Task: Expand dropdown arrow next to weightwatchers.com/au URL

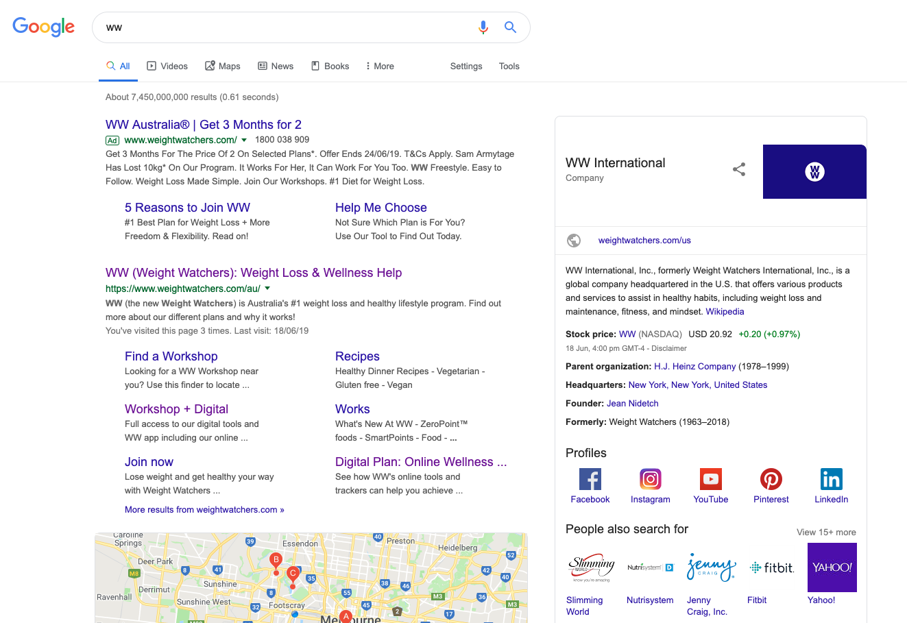Action: (267, 289)
